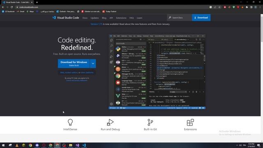This screenshot has height=148, width=263.
Task: Open the Outlook bookmark
Action: [x=66, y=12]
